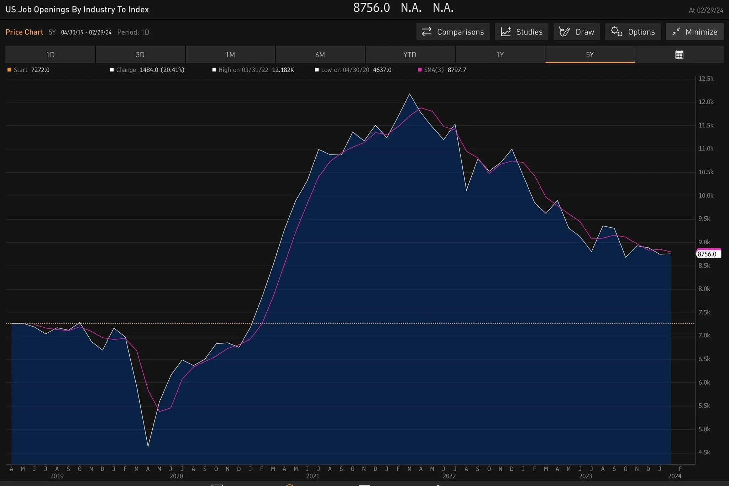Click the active 5Y range tab
Viewport: 729px width, 486px height.
tap(590, 54)
